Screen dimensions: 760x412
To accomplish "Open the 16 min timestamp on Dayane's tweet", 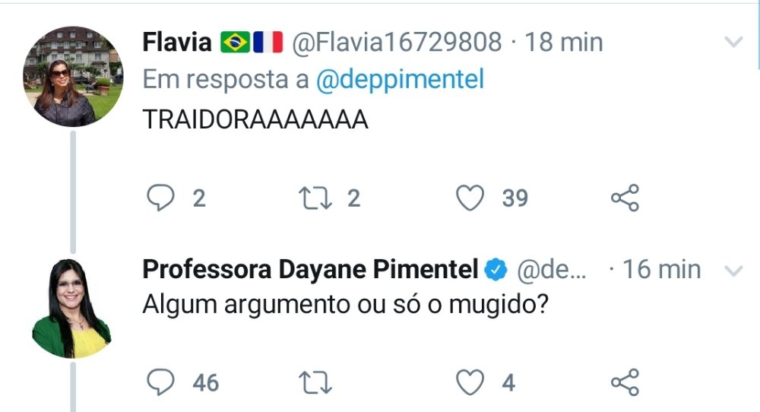I will coord(661,269).
